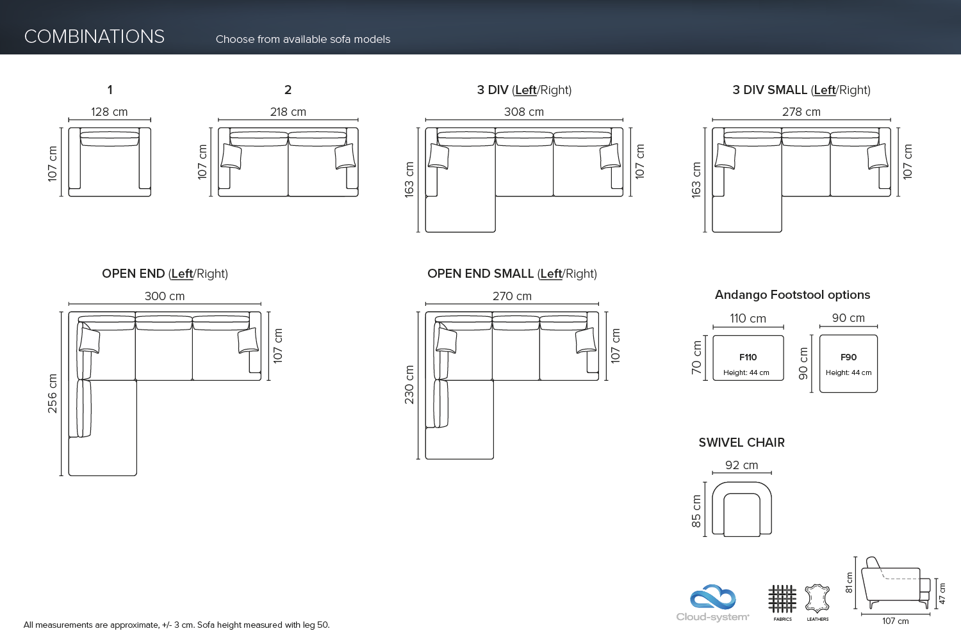Click the COMBINATIONS header title
The width and height of the screenshot is (961, 640).
click(94, 36)
